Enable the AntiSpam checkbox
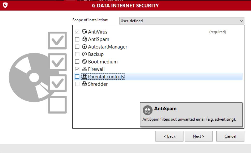 click(77, 39)
